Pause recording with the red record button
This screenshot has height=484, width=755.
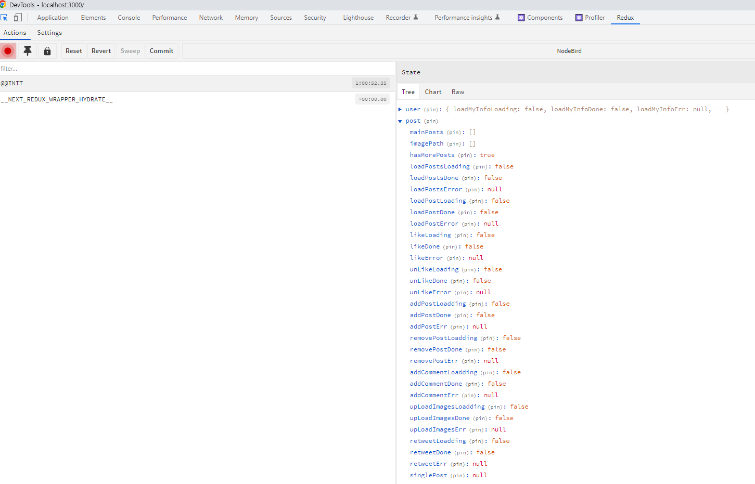(x=8, y=51)
